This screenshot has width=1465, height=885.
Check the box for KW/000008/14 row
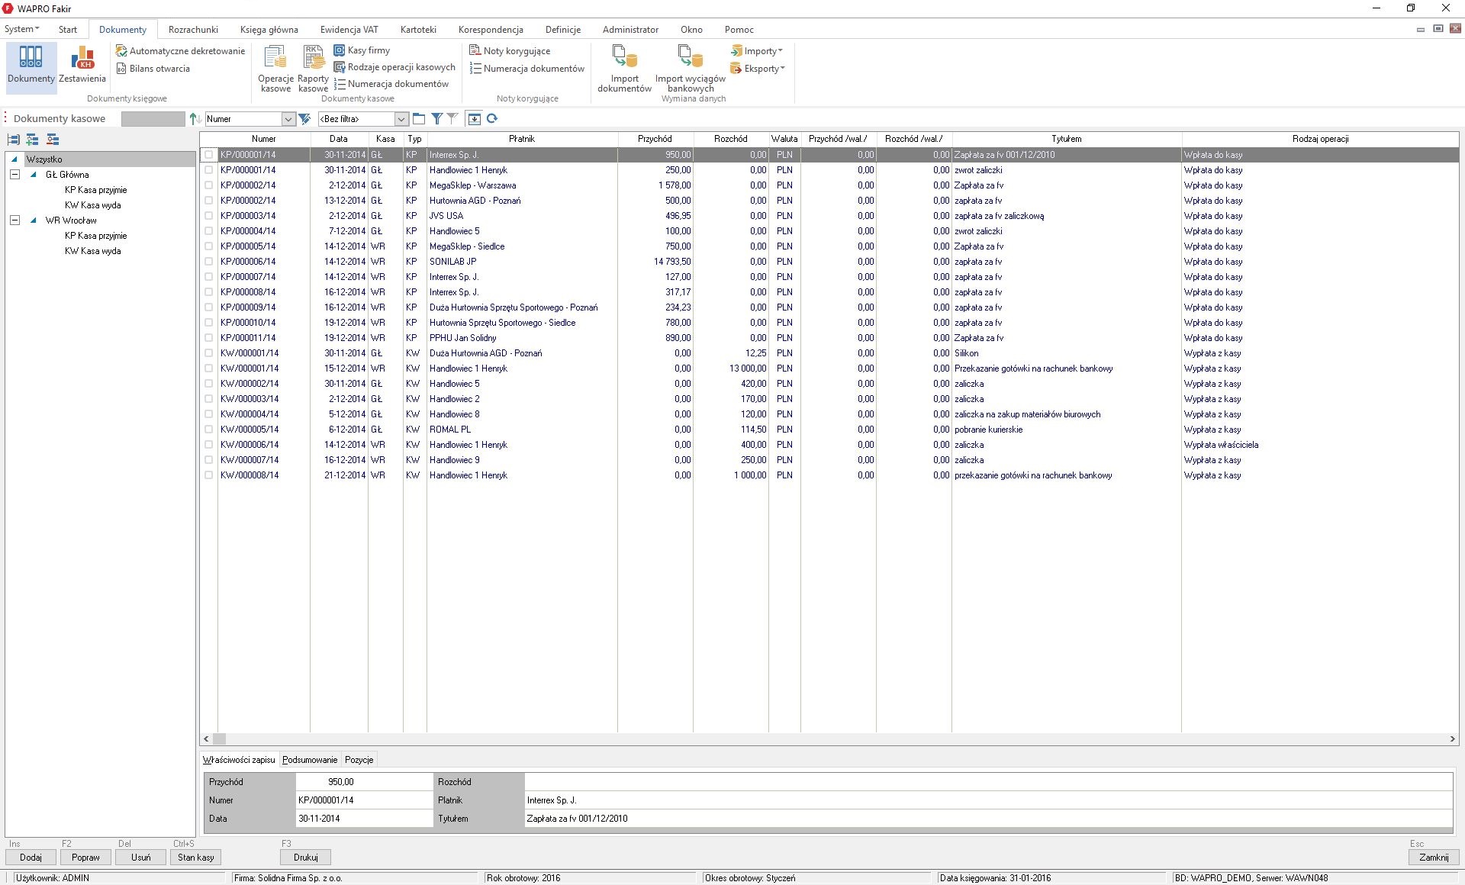[208, 475]
